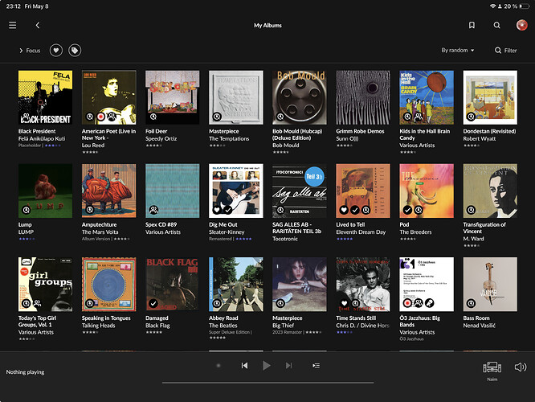Skip to the next track
The width and height of the screenshot is (535, 402).
click(x=288, y=366)
